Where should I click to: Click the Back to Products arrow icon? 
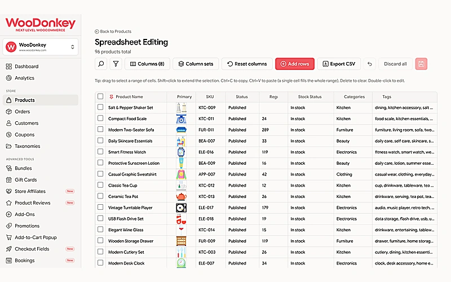pyautogui.click(x=97, y=32)
